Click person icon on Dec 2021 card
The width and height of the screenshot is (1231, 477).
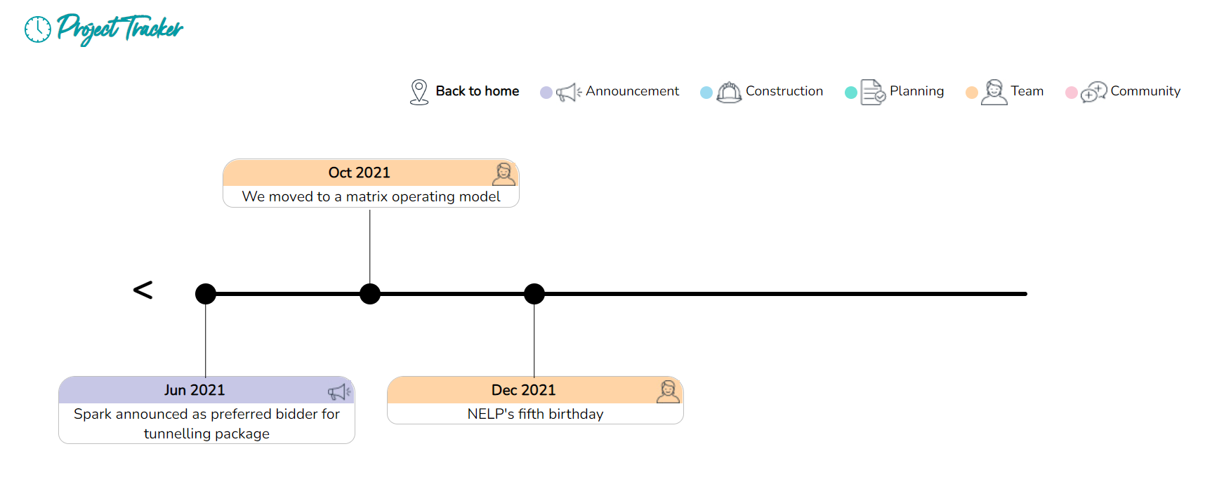[x=668, y=391]
